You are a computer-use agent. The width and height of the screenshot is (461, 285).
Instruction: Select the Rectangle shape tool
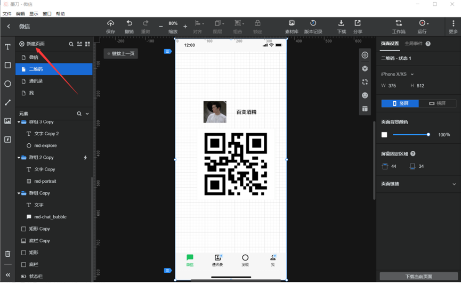[x=7, y=65]
